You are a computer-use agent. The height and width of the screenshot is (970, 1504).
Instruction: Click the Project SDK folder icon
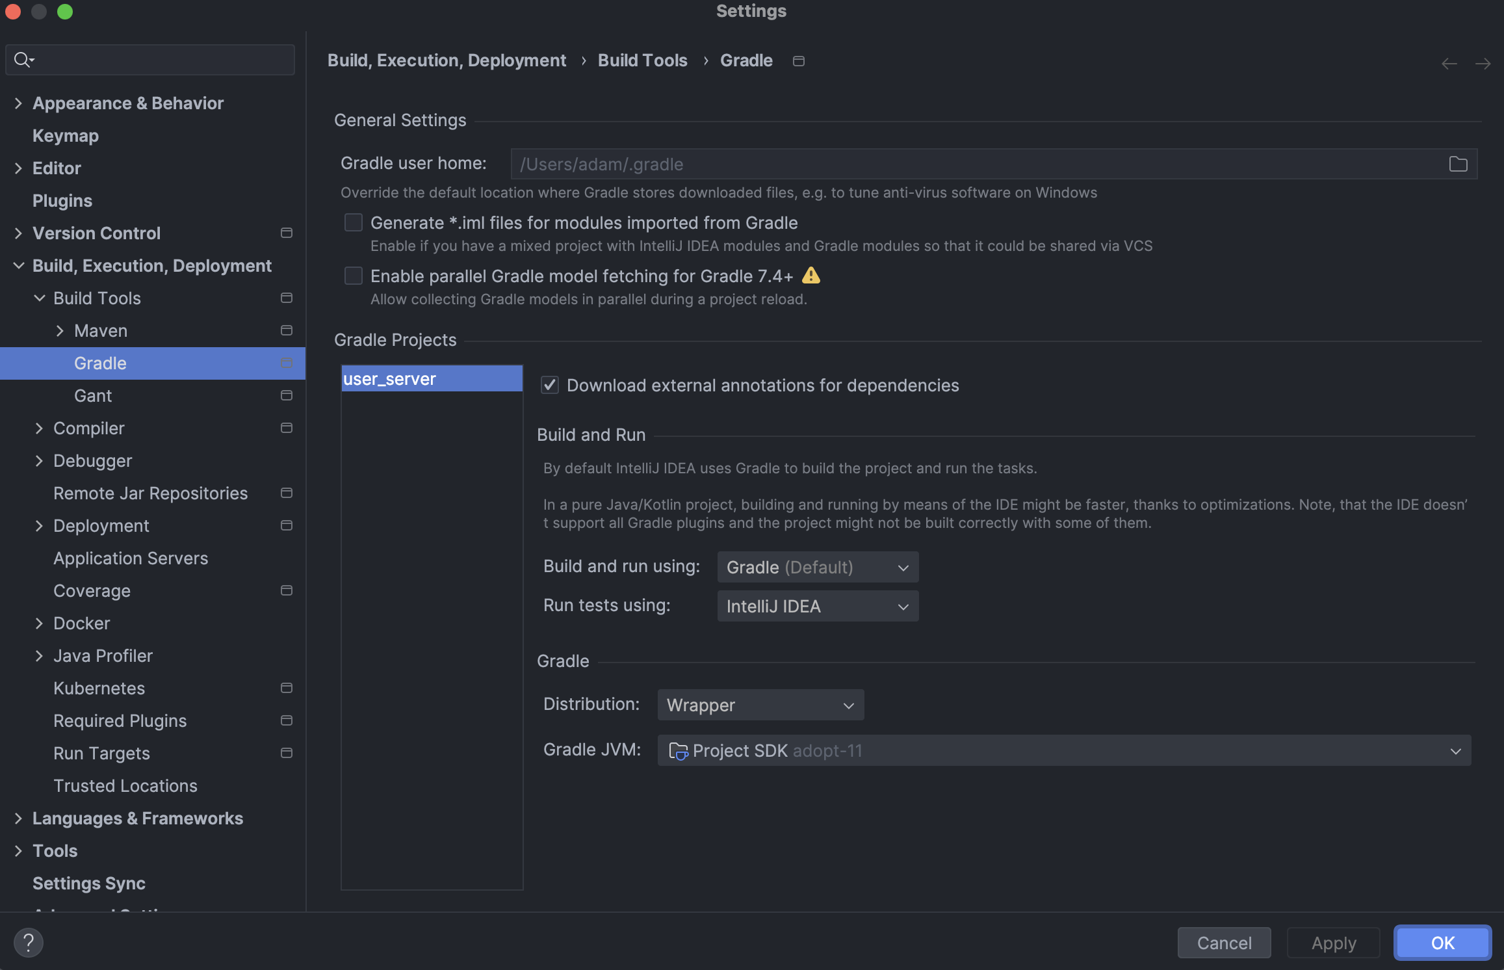click(x=678, y=751)
